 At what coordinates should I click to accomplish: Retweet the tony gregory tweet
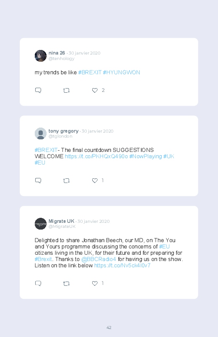click(66, 181)
